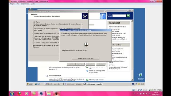Click the Cancelar button in the wizard

coord(90,64)
